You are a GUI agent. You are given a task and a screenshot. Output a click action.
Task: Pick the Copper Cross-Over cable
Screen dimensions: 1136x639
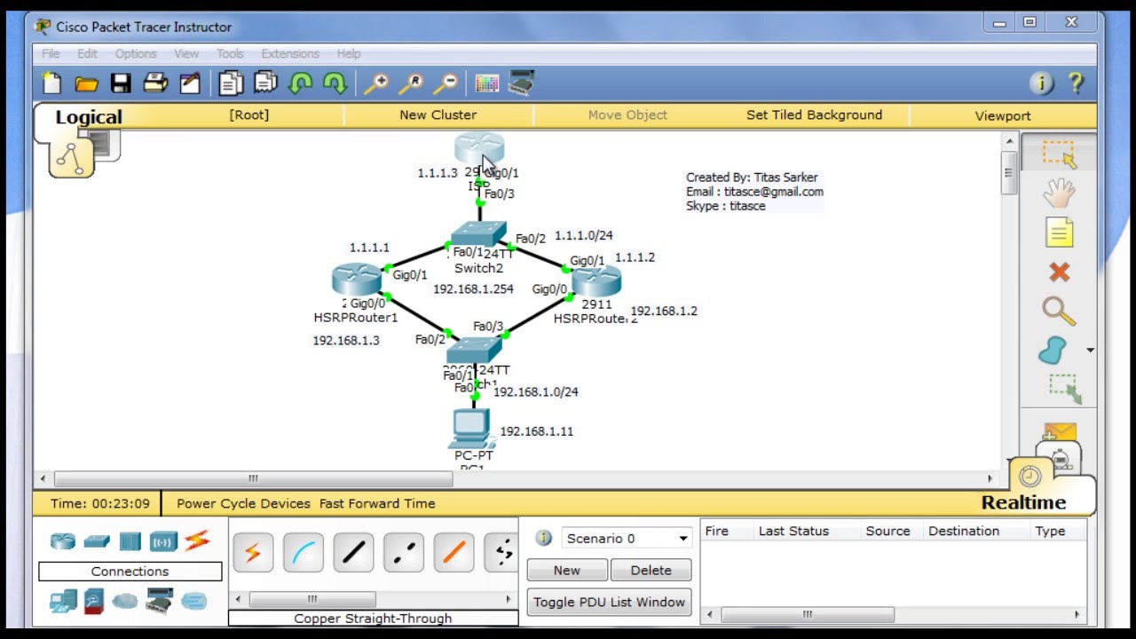(x=404, y=553)
